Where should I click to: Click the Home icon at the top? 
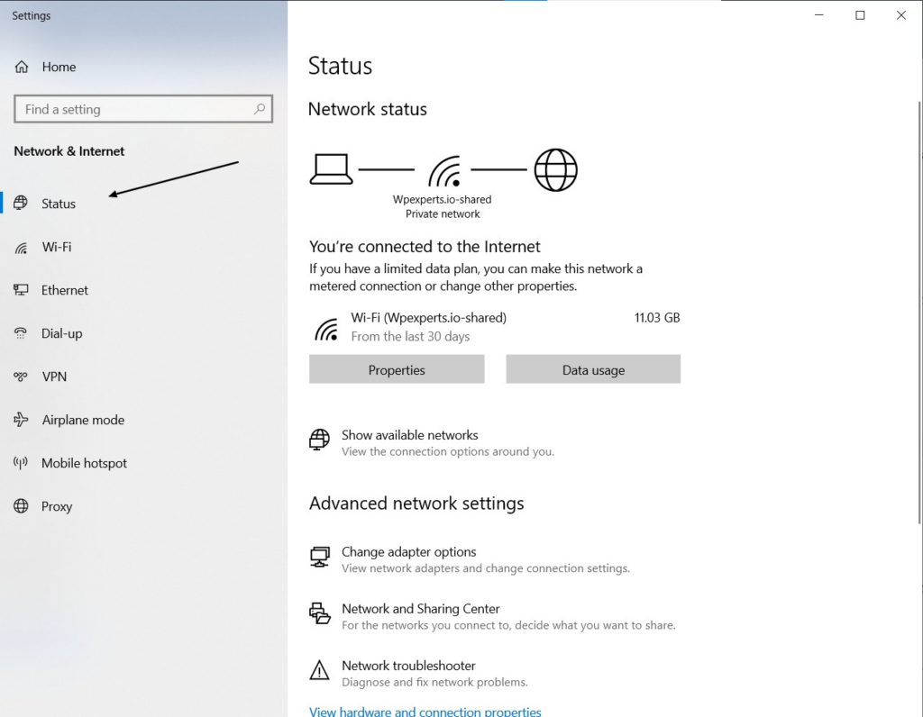21,66
